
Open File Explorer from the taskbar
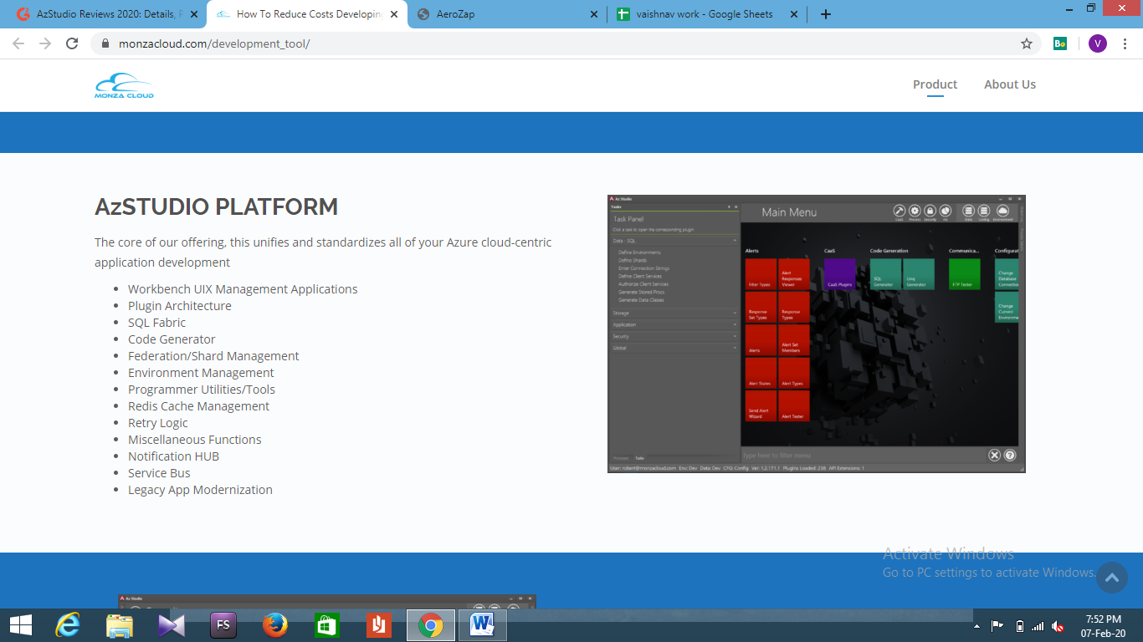pyautogui.click(x=120, y=624)
